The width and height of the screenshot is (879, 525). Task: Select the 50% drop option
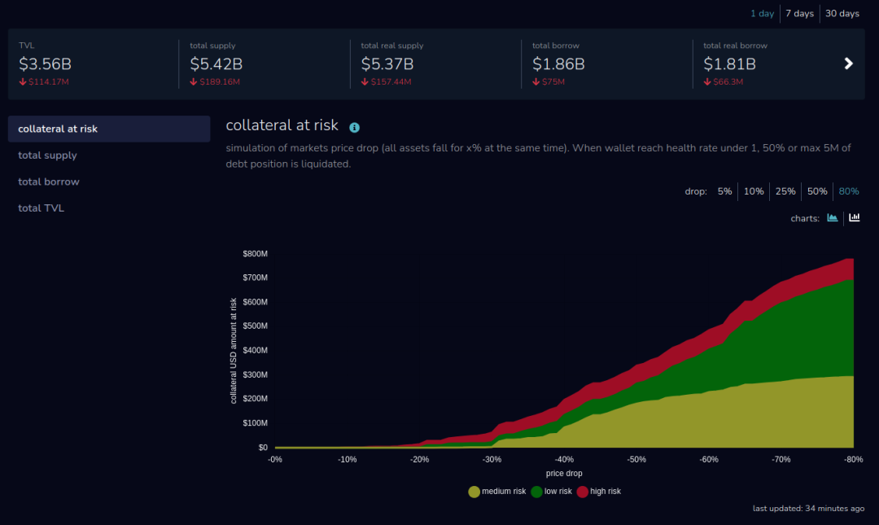coord(816,191)
